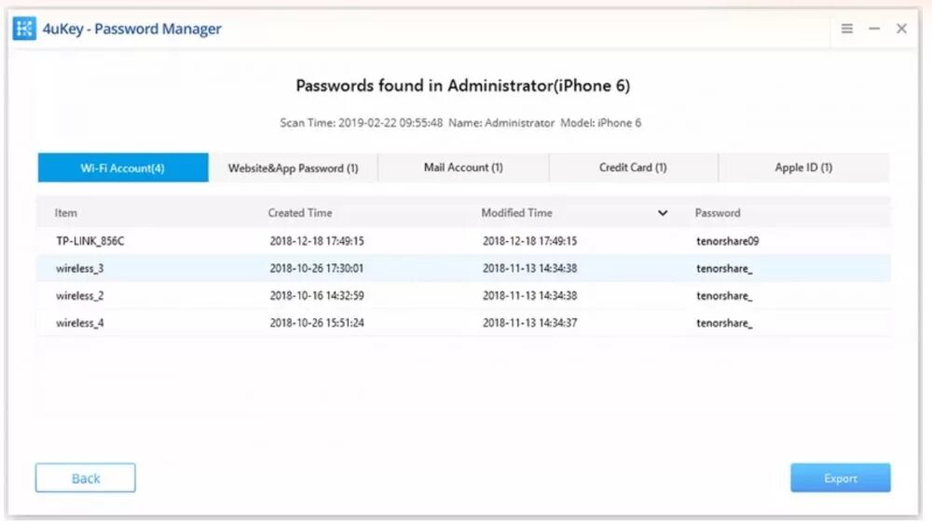
Task: Toggle Modified Time sort arrow
Action: pos(663,213)
